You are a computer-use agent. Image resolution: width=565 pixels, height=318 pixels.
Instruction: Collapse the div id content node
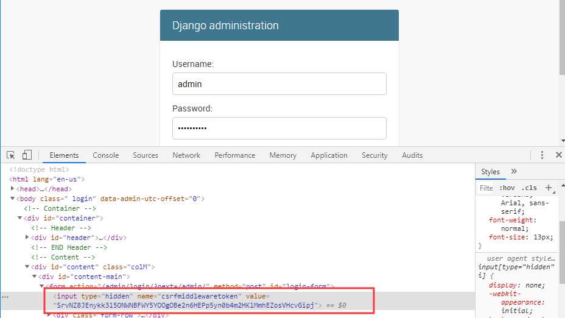pos(27,266)
